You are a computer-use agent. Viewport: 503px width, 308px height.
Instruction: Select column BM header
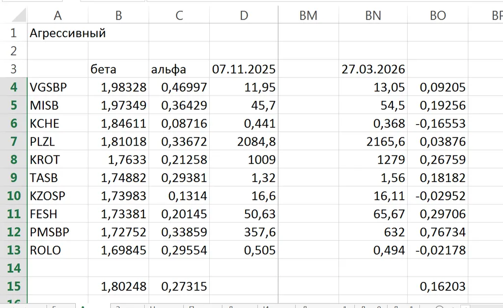coord(308,15)
